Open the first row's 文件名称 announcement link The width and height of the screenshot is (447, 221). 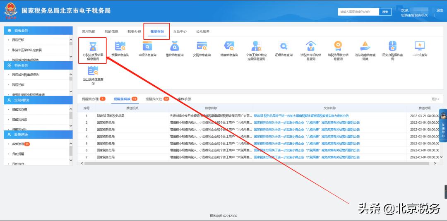(301, 116)
